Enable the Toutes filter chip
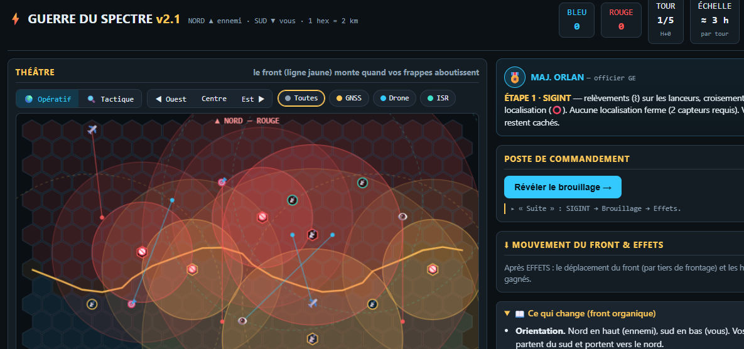Image resolution: width=744 pixels, height=349 pixels. coord(301,98)
